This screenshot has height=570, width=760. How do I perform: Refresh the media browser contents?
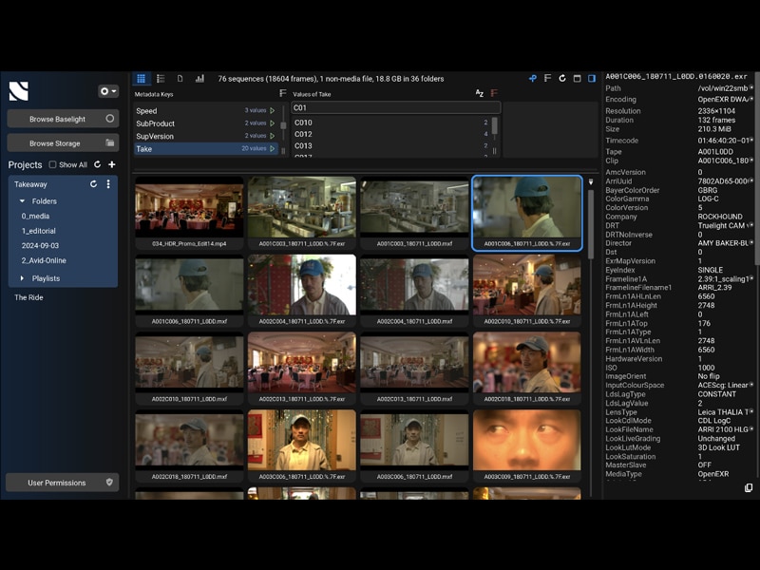(562, 79)
